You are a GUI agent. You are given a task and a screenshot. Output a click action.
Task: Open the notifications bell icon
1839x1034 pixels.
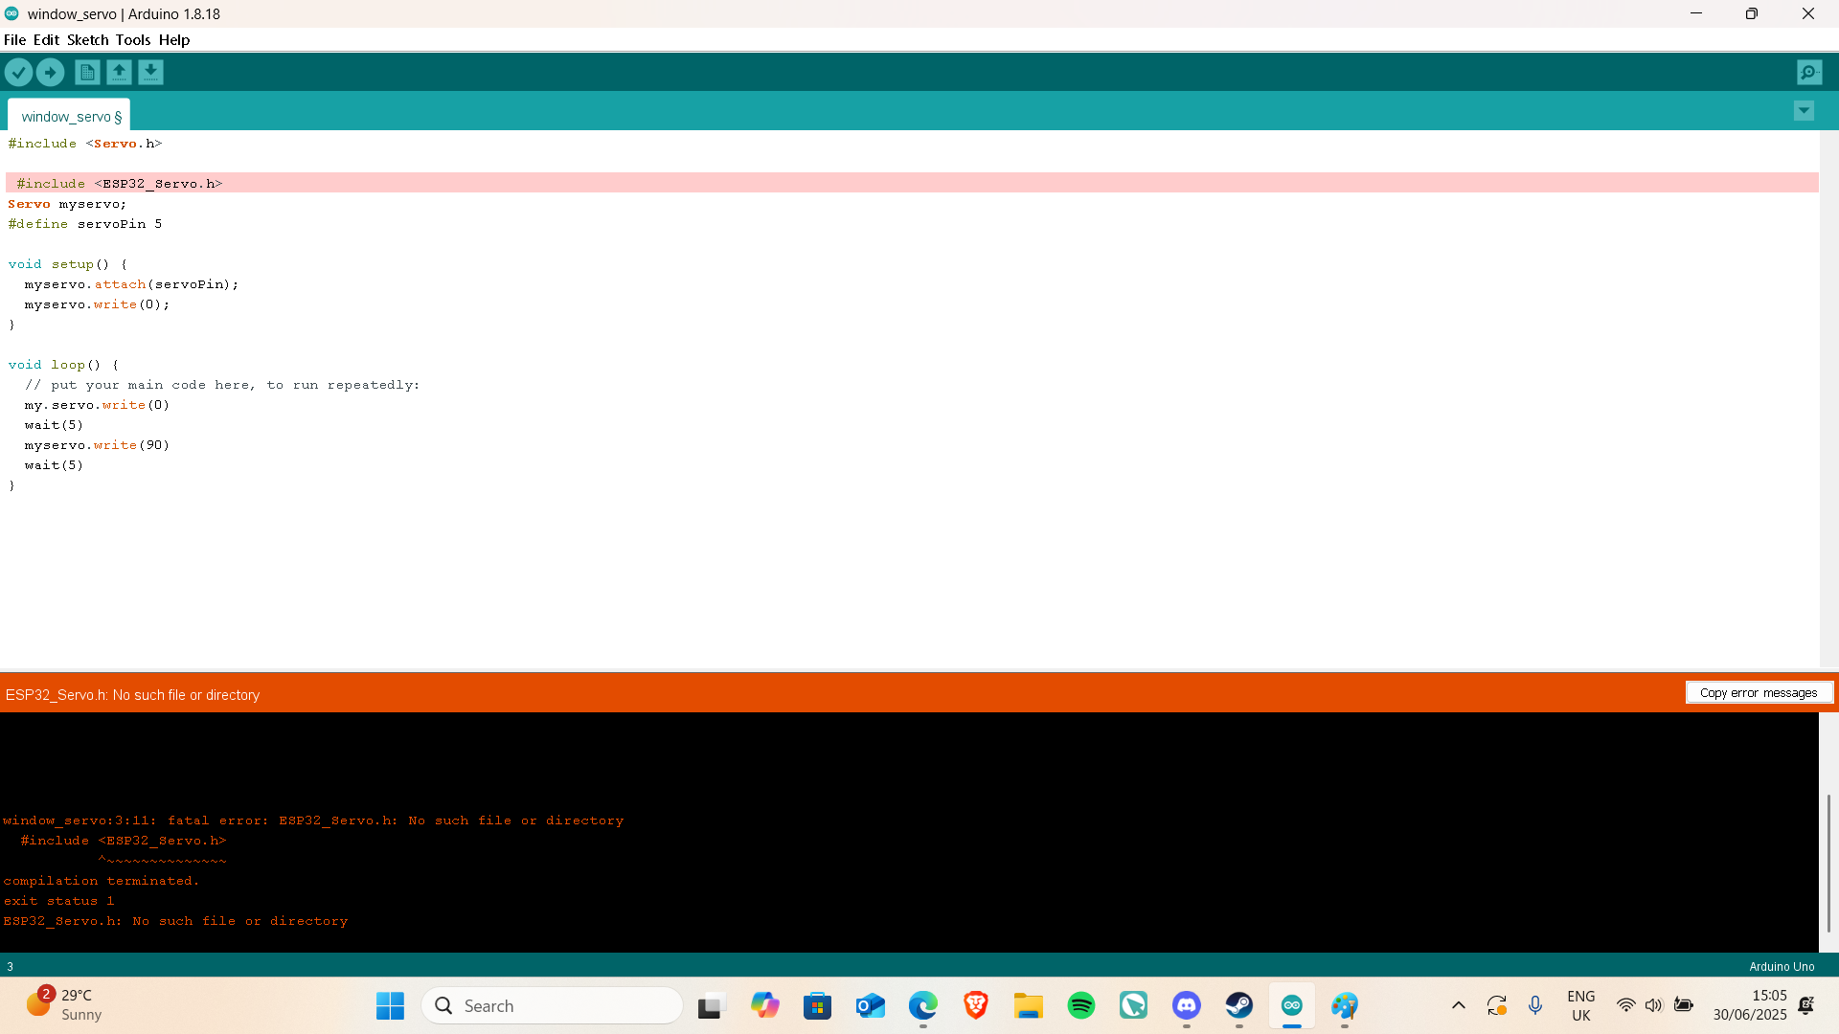click(x=1806, y=1005)
